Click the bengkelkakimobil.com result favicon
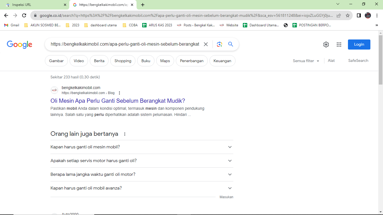 (54, 90)
